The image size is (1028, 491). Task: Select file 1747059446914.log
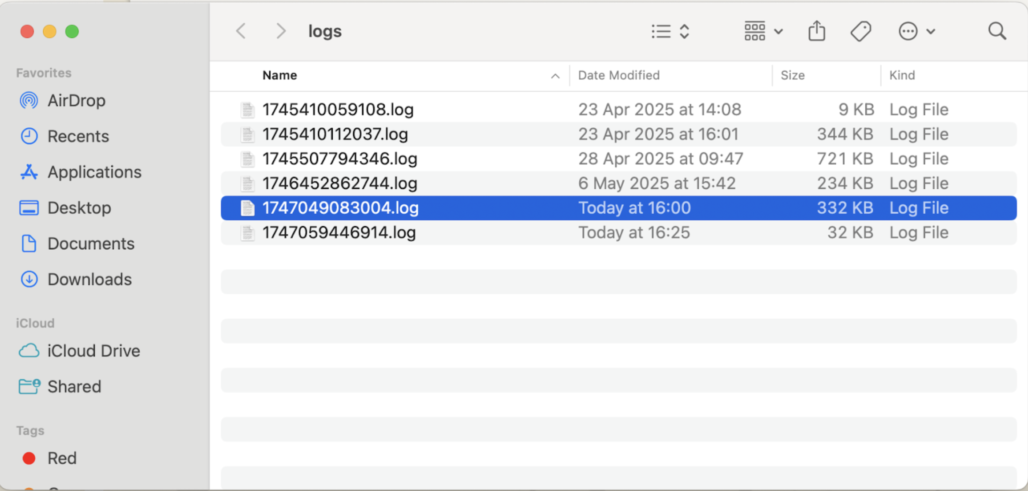tap(618, 233)
